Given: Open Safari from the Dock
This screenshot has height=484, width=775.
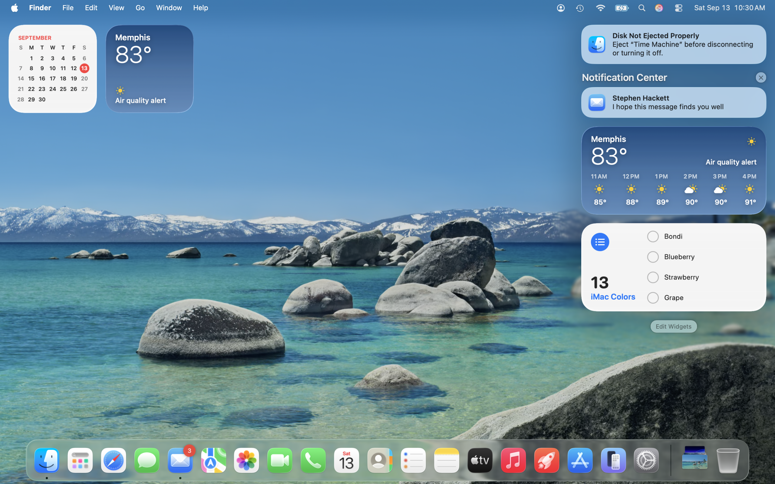Looking at the screenshot, I should (x=113, y=460).
